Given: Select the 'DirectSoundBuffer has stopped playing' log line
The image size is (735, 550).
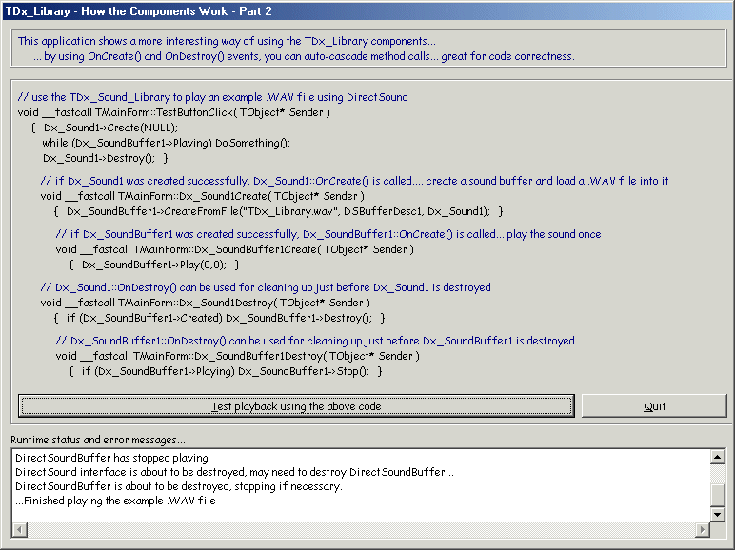Looking at the screenshot, I should click(111, 459).
